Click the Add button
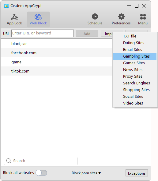 click(x=87, y=34)
